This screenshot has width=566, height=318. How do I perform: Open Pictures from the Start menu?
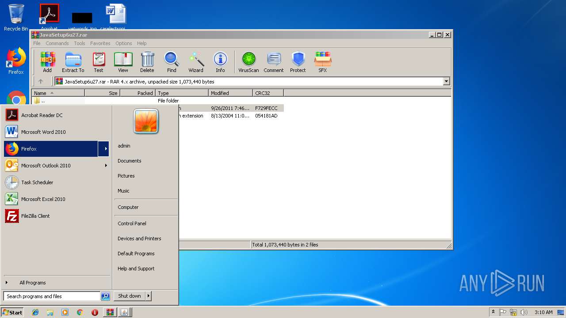tap(126, 176)
